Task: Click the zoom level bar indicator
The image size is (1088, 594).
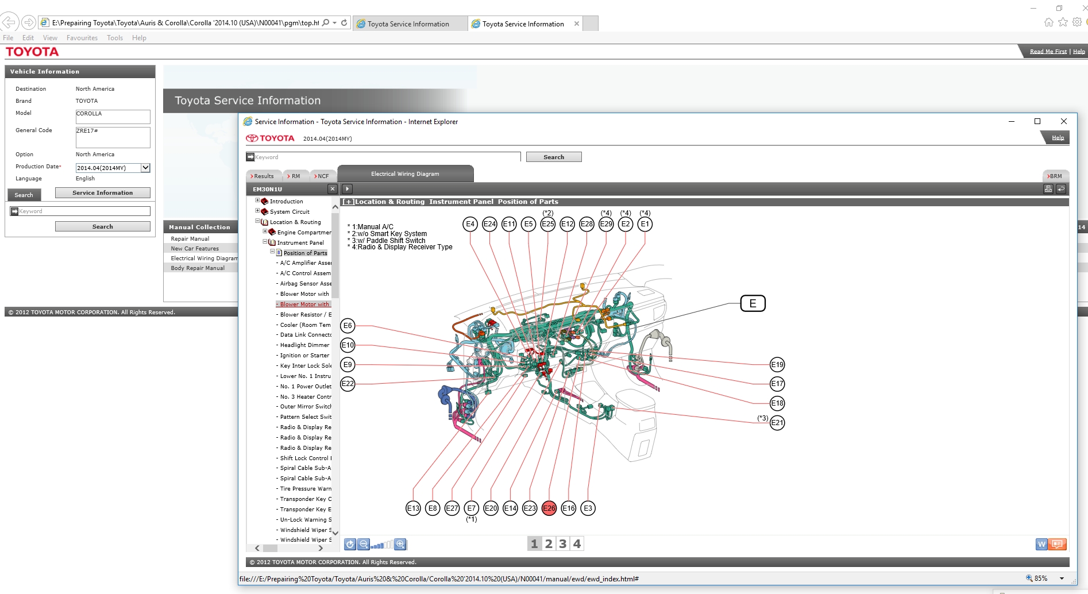Action: [382, 545]
